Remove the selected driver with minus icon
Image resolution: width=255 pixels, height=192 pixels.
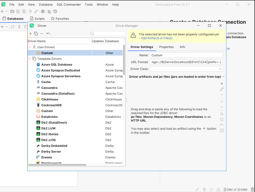coord(42,34)
